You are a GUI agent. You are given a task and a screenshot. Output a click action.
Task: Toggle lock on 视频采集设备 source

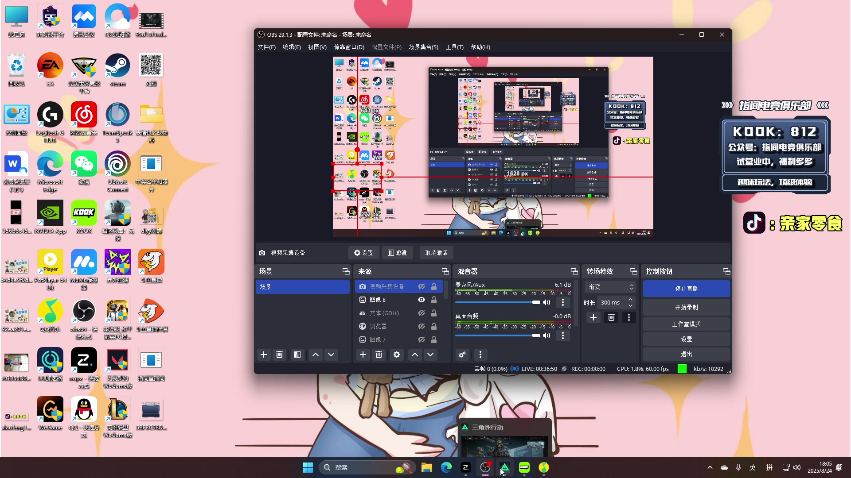click(x=434, y=286)
